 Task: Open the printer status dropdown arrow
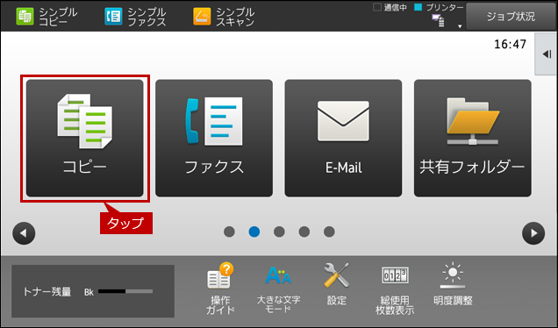tap(460, 26)
